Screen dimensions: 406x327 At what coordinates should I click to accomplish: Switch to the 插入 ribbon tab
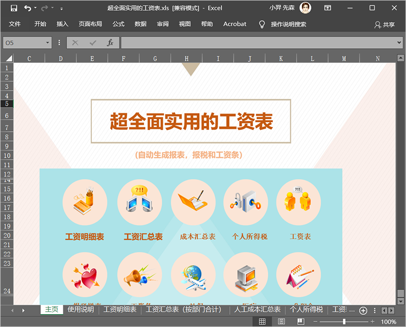coord(62,24)
